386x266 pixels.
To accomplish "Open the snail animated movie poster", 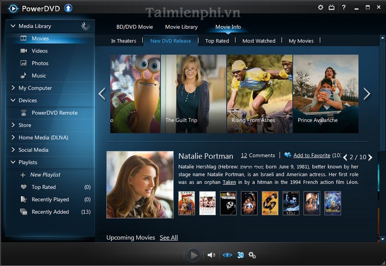I will pyautogui.click(x=135, y=94).
